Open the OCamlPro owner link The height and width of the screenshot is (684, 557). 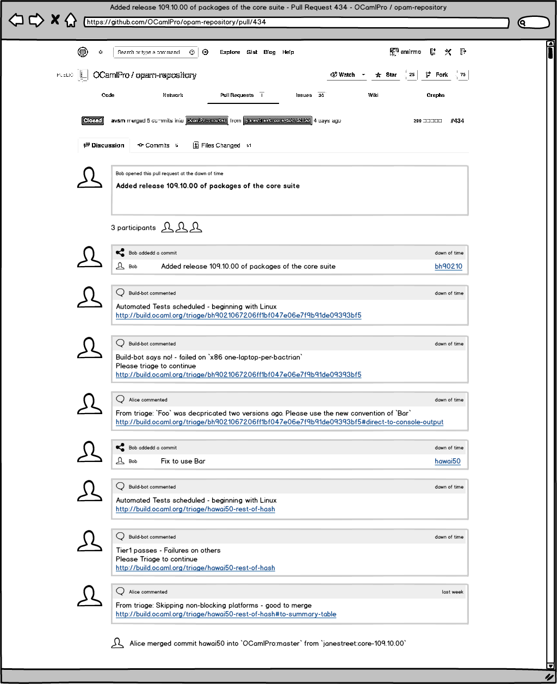pos(111,75)
